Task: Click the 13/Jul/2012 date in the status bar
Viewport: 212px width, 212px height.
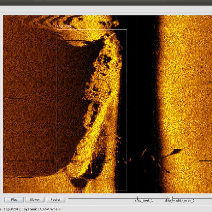Action: [x=12, y=209]
